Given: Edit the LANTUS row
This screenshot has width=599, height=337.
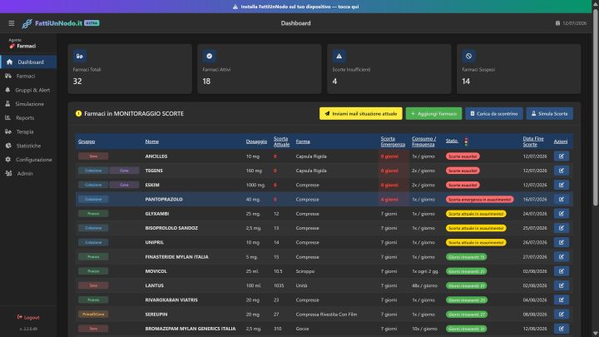Looking at the screenshot, I should (562, 285).
